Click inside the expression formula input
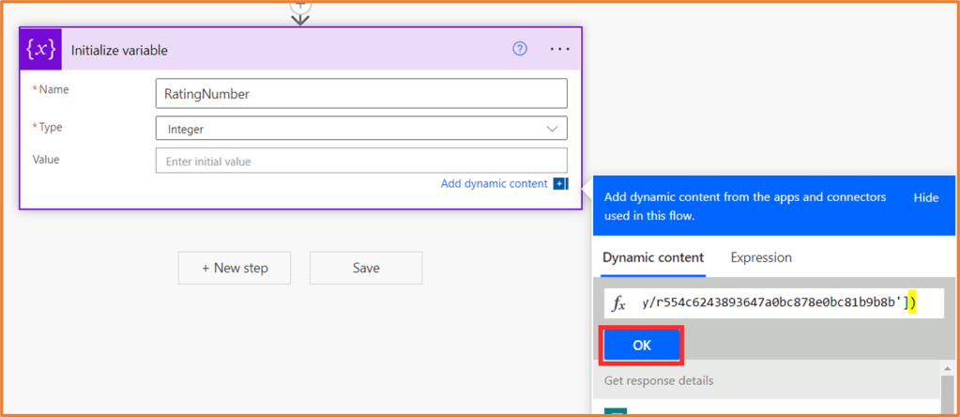The height and width of the screenshot is (417, 960). [x=779, y=302]
